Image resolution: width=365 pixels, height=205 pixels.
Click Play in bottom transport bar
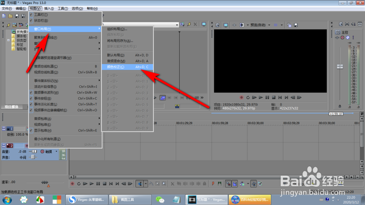coord(92,184)
